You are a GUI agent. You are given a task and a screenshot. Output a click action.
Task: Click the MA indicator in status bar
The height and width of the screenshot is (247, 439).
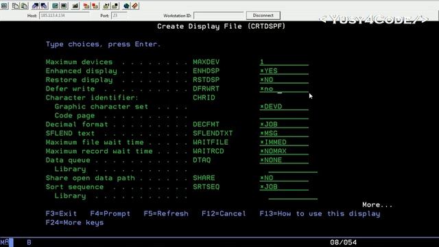(5, 242)
